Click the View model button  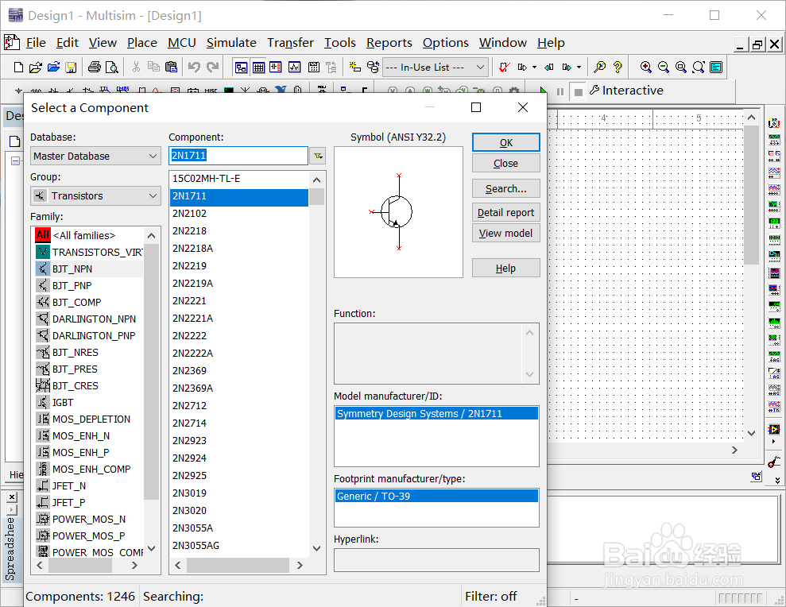coord(505,233)
